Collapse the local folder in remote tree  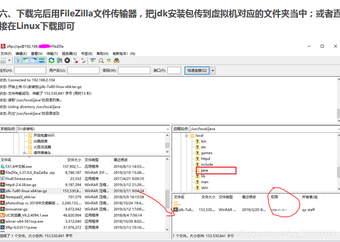pyautogui.click(x=186, y=136)
